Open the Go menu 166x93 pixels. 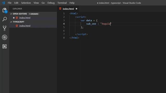43,3
